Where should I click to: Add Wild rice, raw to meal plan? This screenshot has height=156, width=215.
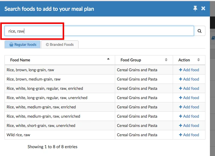(189, 135)
